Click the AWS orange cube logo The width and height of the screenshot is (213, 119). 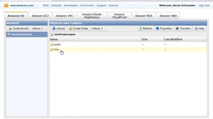(x=6, y=6)
